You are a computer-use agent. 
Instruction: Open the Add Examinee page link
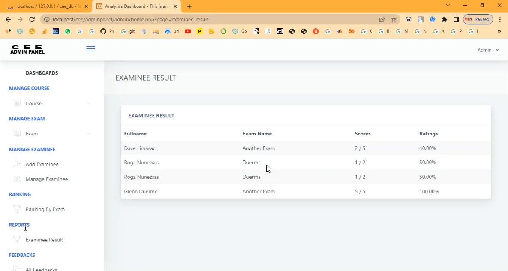pyautogui.click(x=42, y=164)
